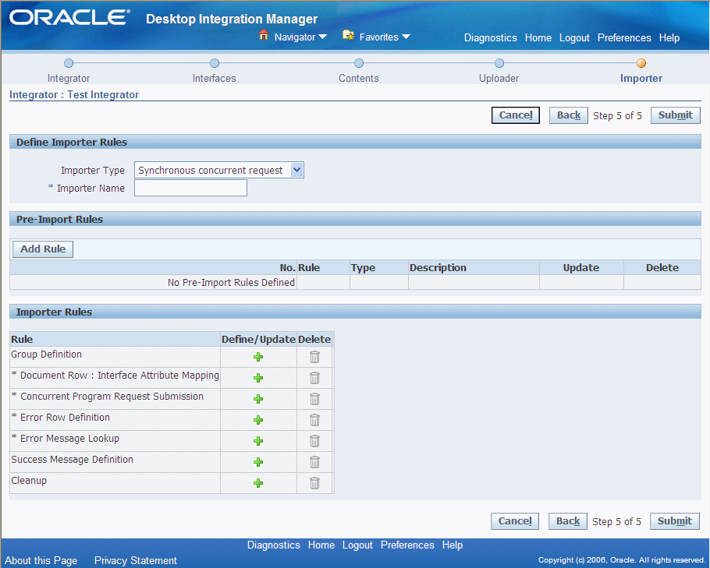This screenshot has width=710, height=568.
Task: Delete the Success Message Definition rule
Action: point(314,462)
